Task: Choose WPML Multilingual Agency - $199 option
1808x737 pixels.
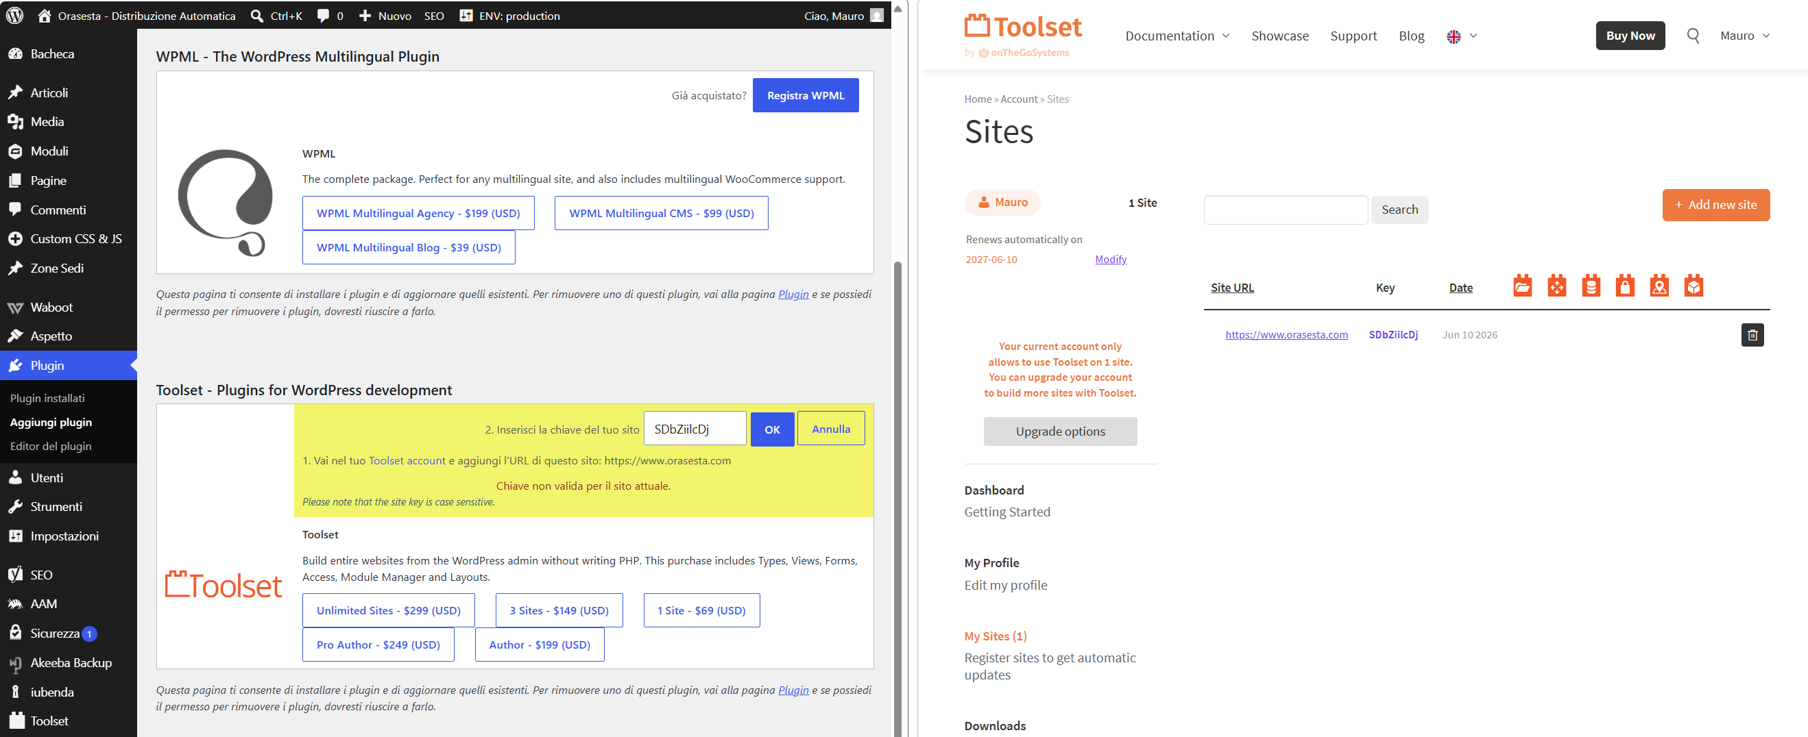Action: [418, 213]
